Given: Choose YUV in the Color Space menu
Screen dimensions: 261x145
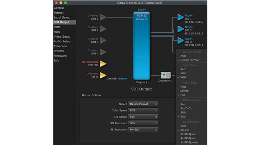Looking at the screenshot, I should pyautogui.click(x=183, y=73).
